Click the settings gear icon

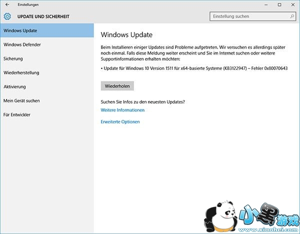click(7, 16)
